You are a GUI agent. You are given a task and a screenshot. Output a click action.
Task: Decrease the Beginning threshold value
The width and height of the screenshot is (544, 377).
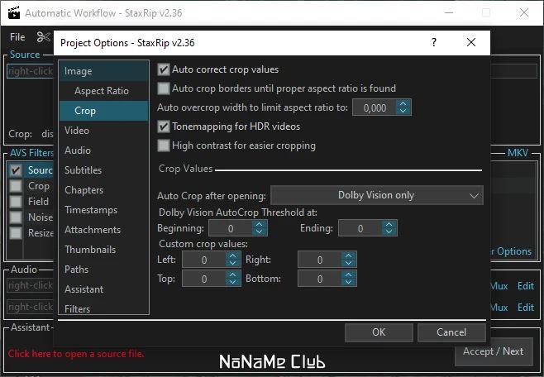pyautogui.click(x=259, y=231)
